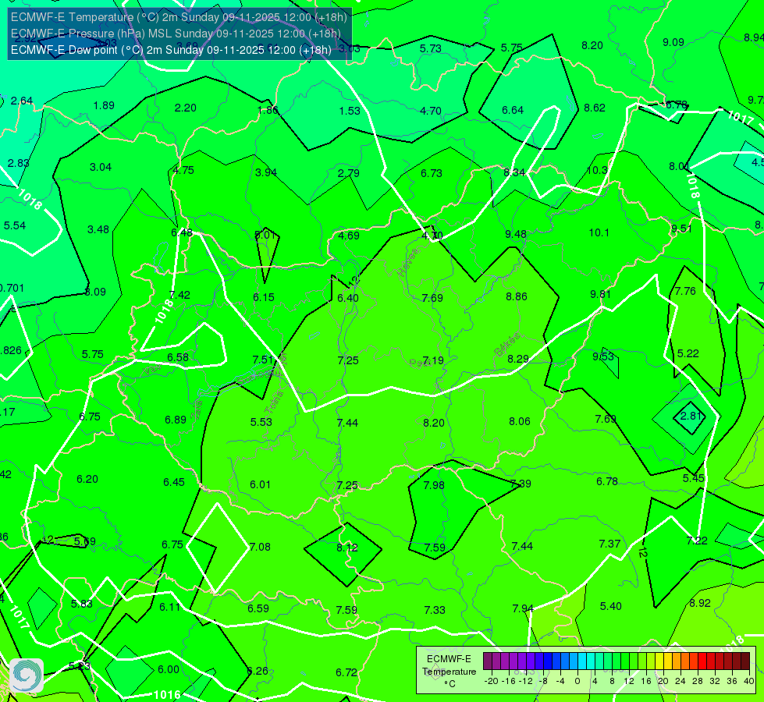The height and width of the screenshot is (702, 764).
Task: Click the temperature value 7.94
Action: point(523,608)
